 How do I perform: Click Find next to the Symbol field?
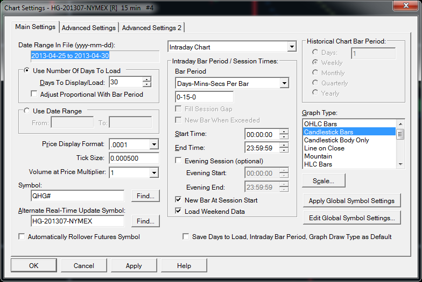145,196
